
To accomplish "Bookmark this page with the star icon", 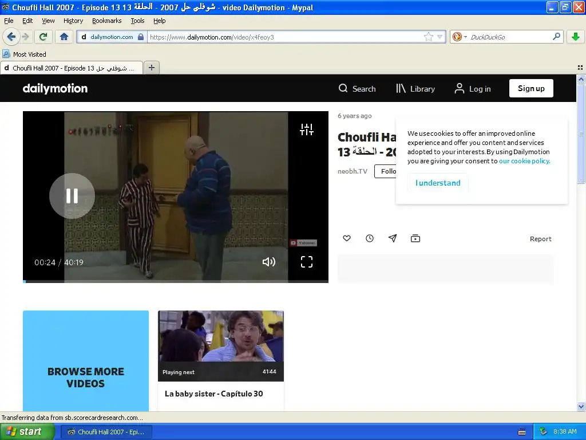I will (x=428, y=37).
